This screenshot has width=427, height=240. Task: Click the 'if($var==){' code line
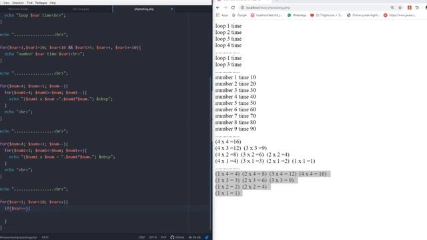17,209
